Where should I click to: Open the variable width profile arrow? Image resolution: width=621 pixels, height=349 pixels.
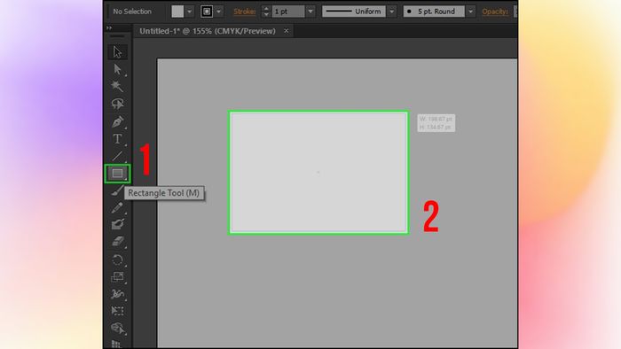click(x=392, y=12)
